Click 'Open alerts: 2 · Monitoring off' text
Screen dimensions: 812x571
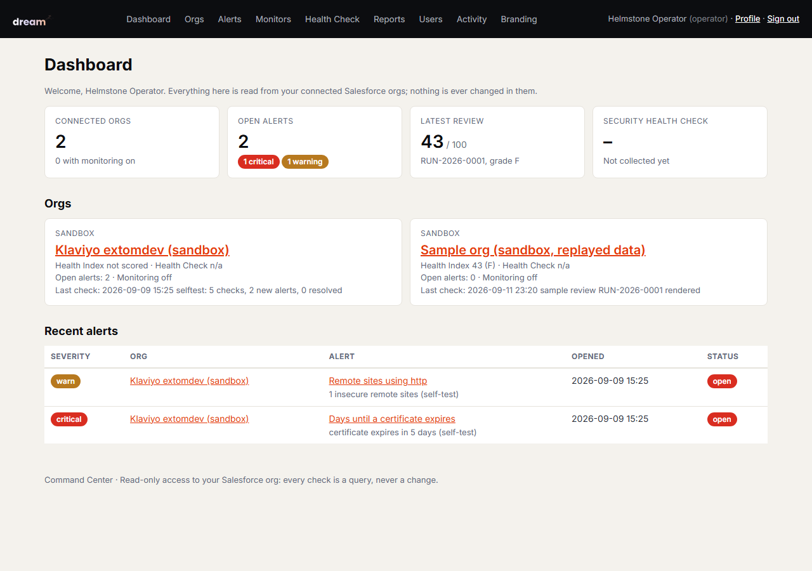(x=114, y=278)
